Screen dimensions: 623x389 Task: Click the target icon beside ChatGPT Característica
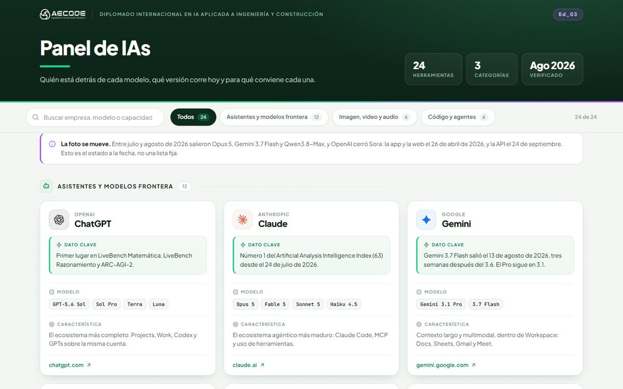(52, 324)
